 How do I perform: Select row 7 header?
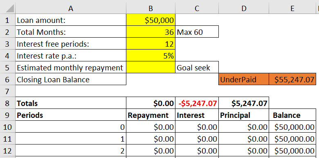tap(7, 91)
